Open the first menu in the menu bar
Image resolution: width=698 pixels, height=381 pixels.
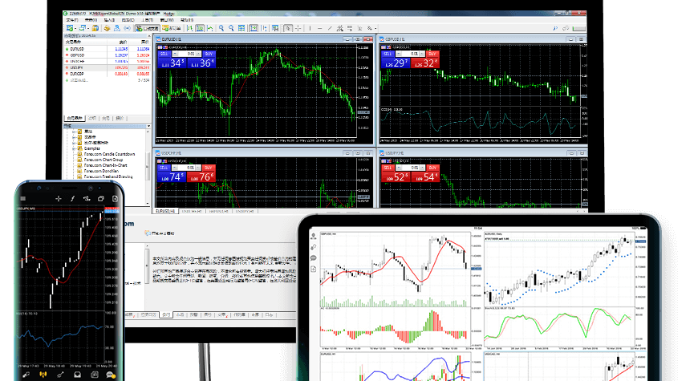coord(74,18)
